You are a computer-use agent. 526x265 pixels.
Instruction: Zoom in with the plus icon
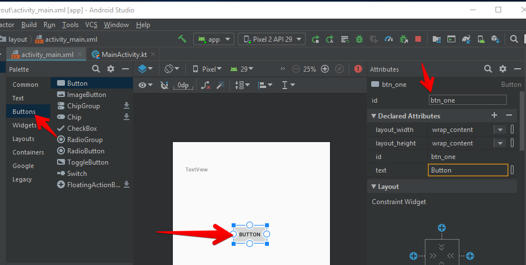[x=325, y=69]
